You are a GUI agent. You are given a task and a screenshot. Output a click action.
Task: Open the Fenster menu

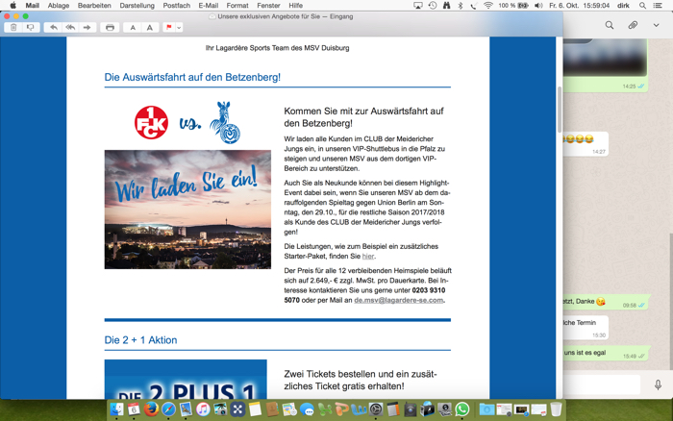coord(268,6)
